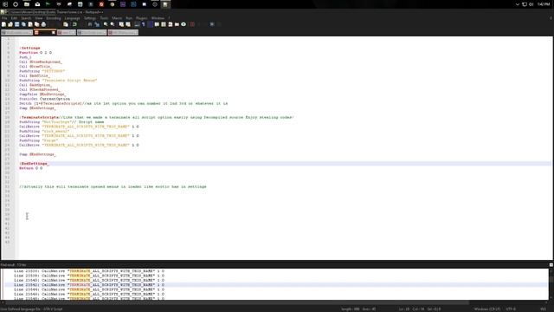Click the Close document toolbar icon

click(x=30, y=24)
